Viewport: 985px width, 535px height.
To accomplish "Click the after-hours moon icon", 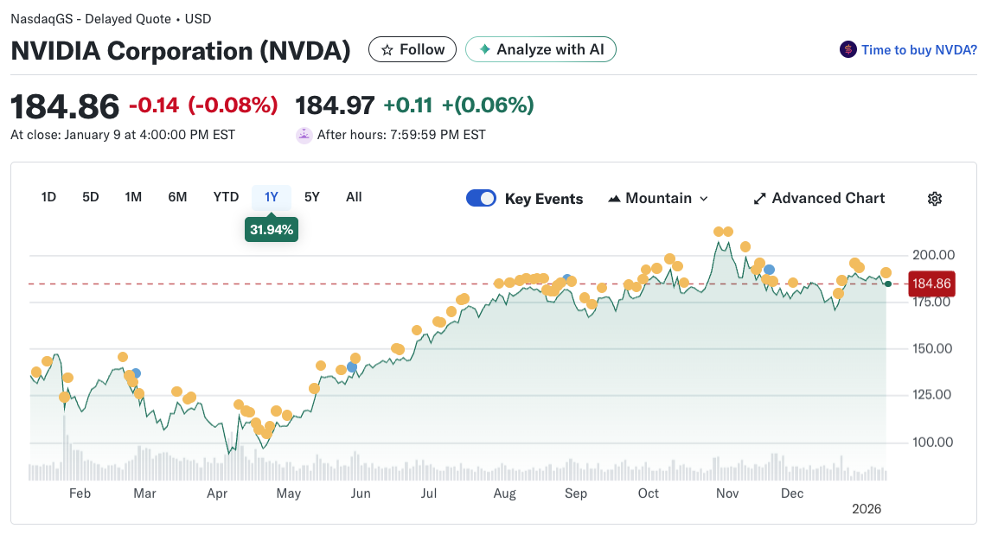I will coord(304,135).
